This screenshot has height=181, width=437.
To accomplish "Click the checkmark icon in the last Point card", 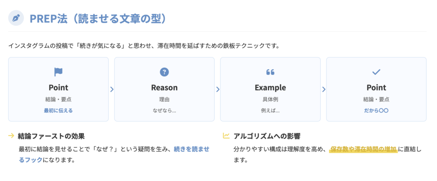I will [x=376, y=72].
